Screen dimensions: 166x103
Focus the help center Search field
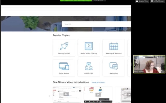[96, 24]
